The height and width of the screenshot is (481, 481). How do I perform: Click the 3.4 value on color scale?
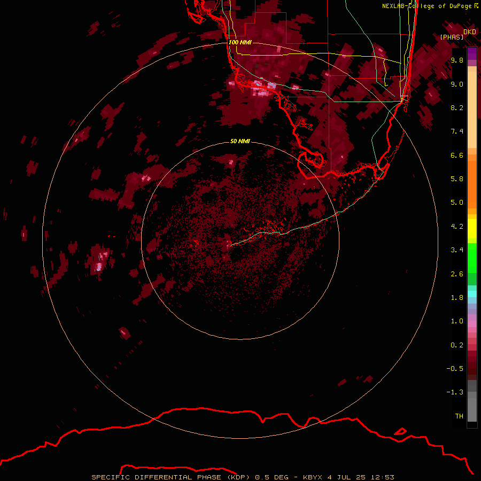(x=457, y=250)
